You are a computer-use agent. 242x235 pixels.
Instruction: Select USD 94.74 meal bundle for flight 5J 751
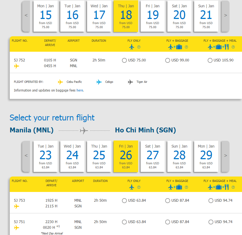coord(211,222)
